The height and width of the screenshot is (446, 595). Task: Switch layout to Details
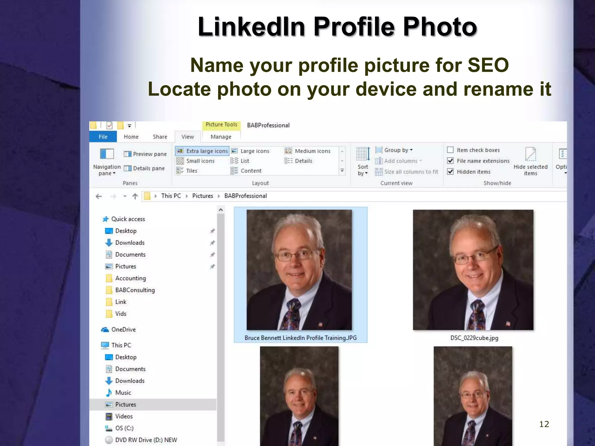point(298,161)
